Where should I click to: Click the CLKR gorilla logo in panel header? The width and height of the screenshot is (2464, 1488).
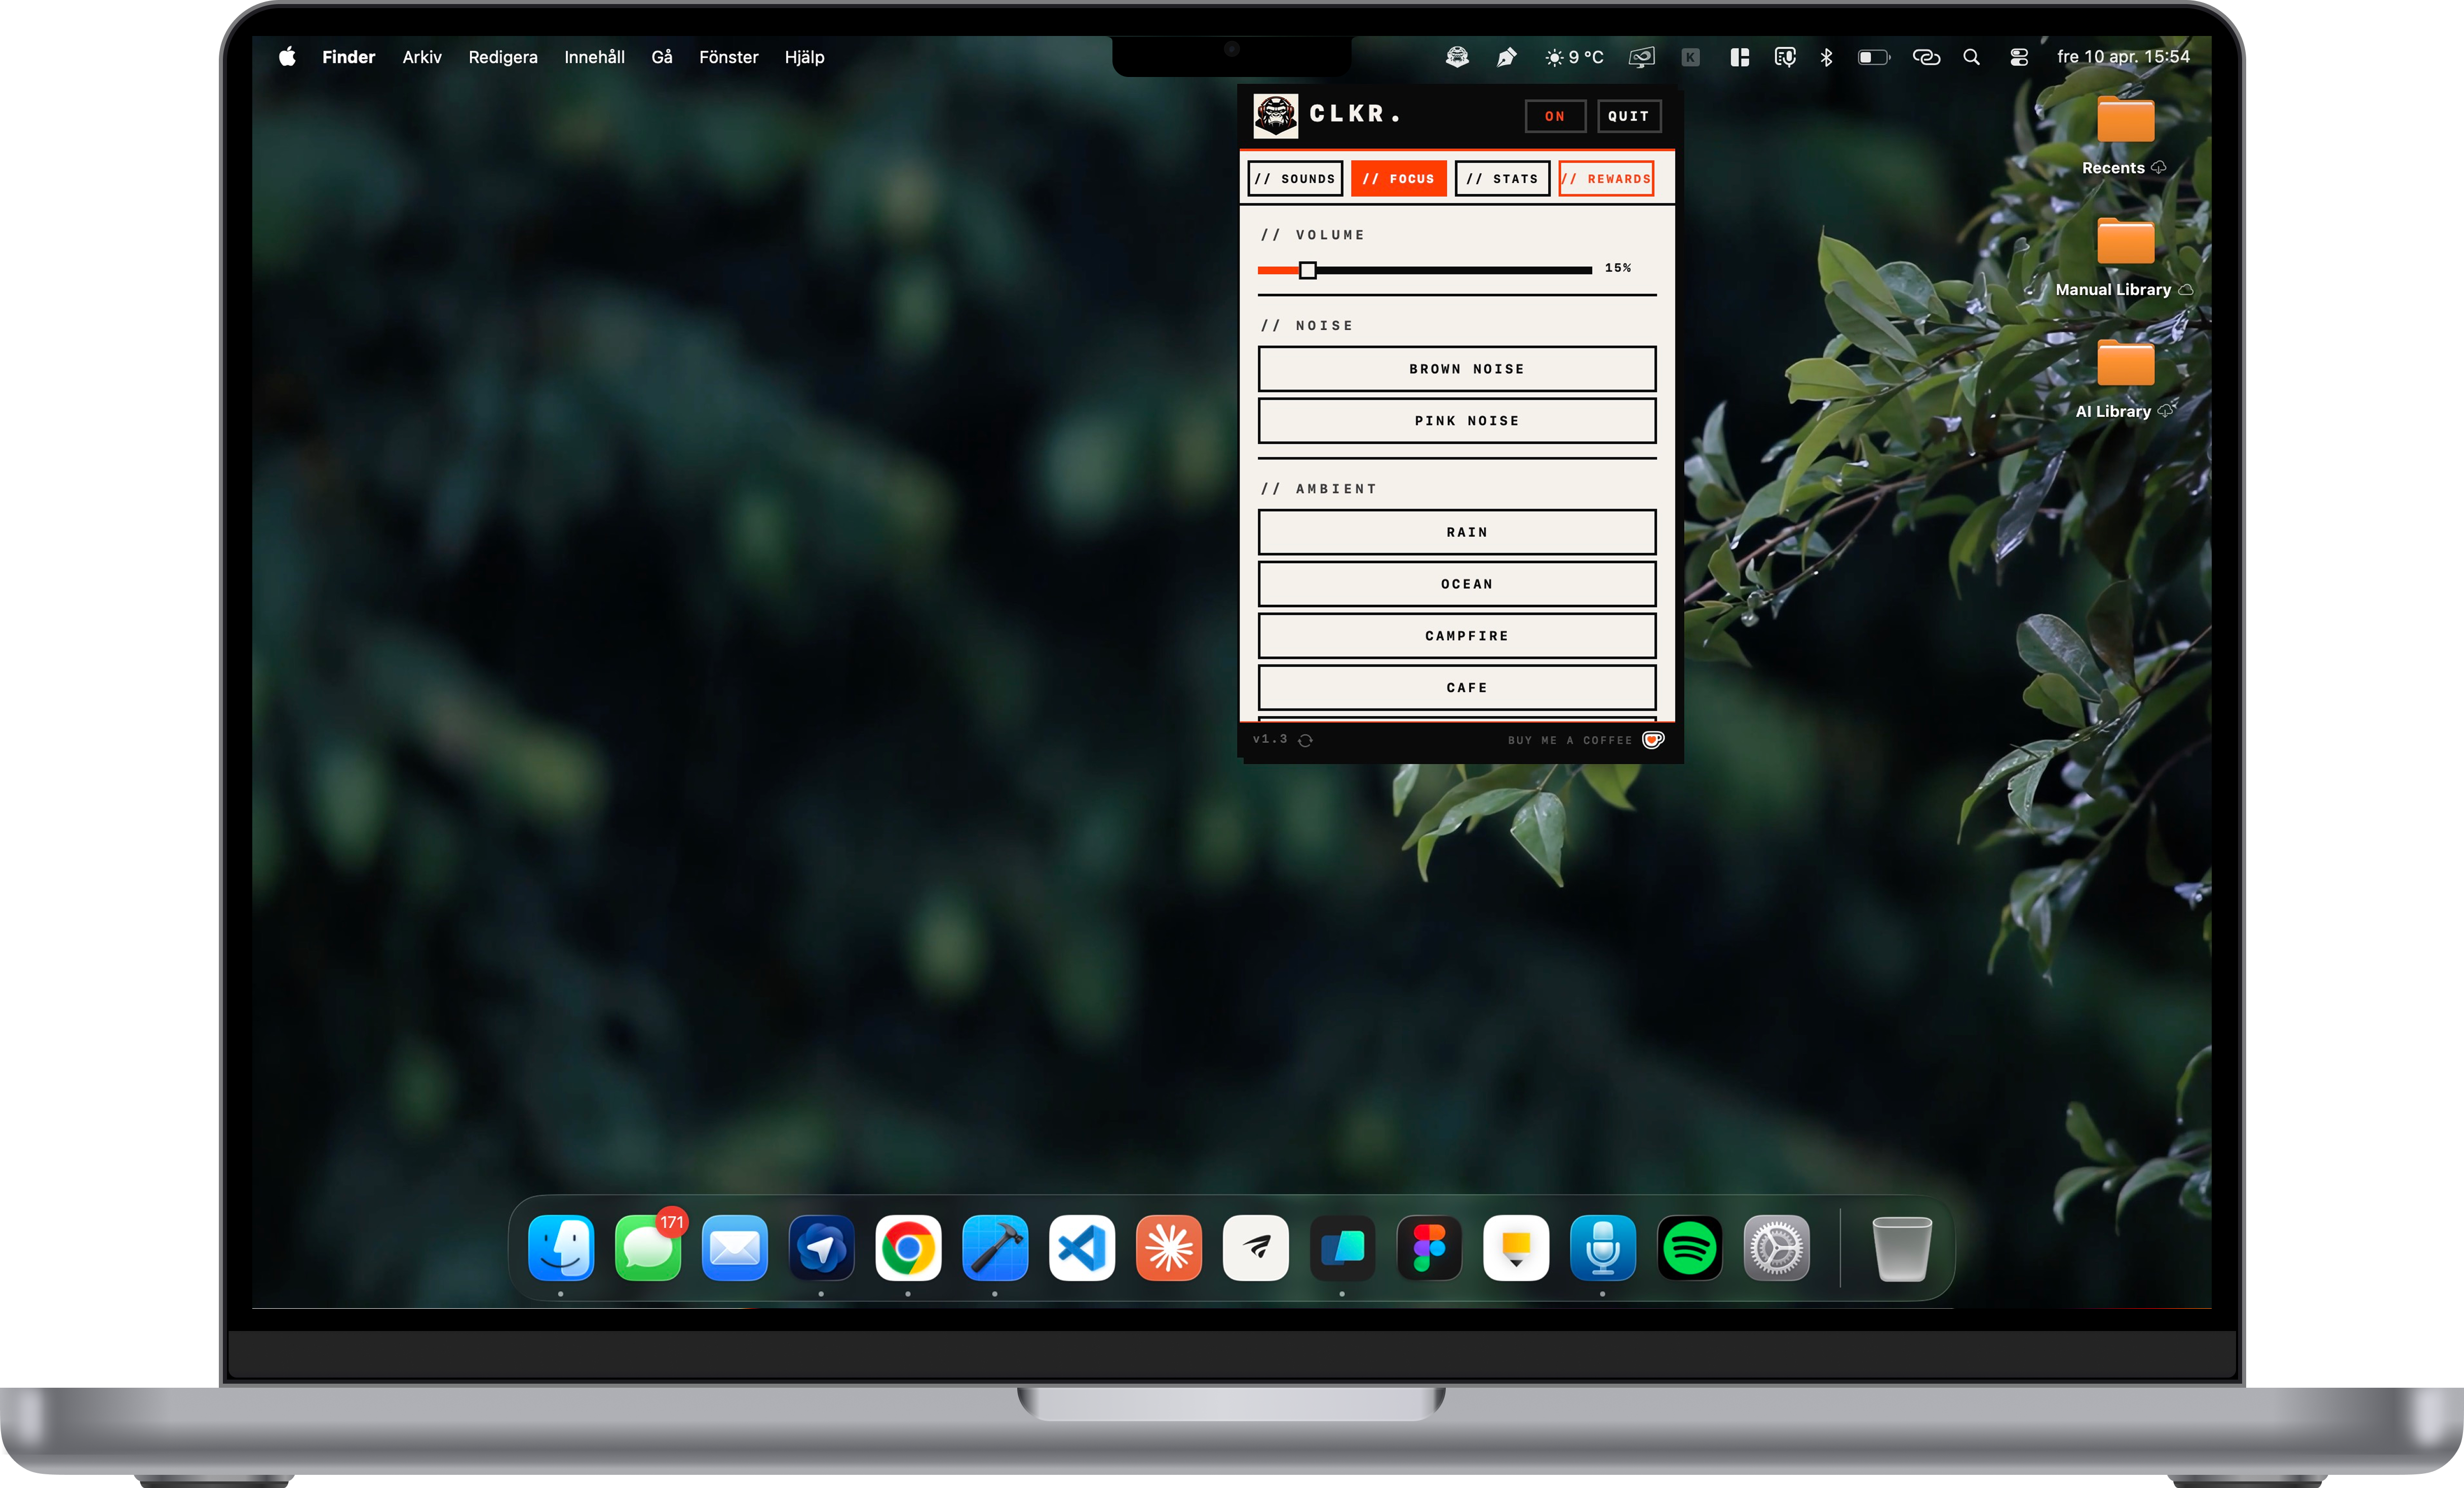pos(1276,116)
